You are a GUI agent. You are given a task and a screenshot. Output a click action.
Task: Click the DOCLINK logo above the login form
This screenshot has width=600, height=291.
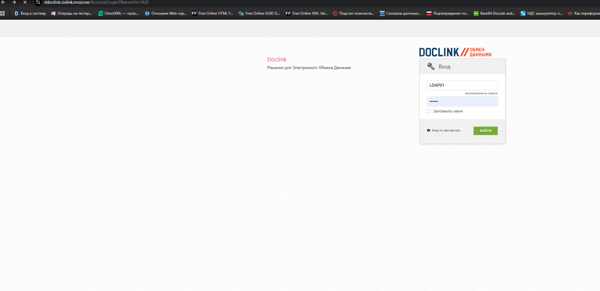[x=455, y=52]
